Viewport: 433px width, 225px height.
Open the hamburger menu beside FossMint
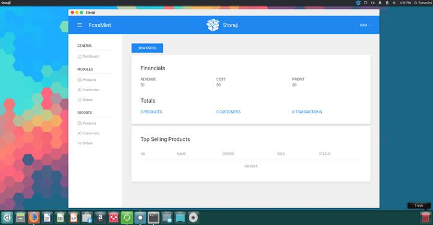point(79,25)
